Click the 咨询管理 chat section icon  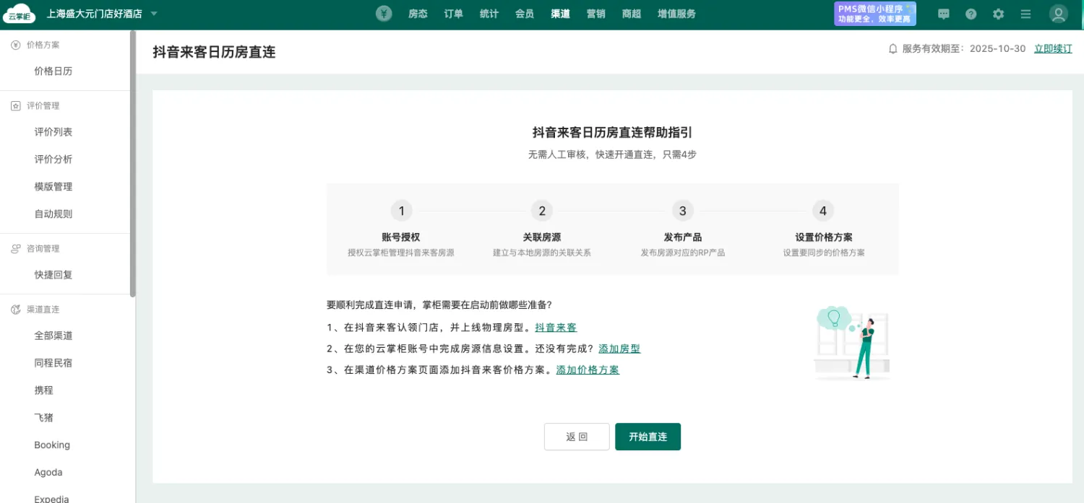click(16, 248)
